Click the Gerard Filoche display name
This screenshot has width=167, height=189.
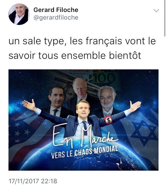pyautogui.click(x=56, y=10)
